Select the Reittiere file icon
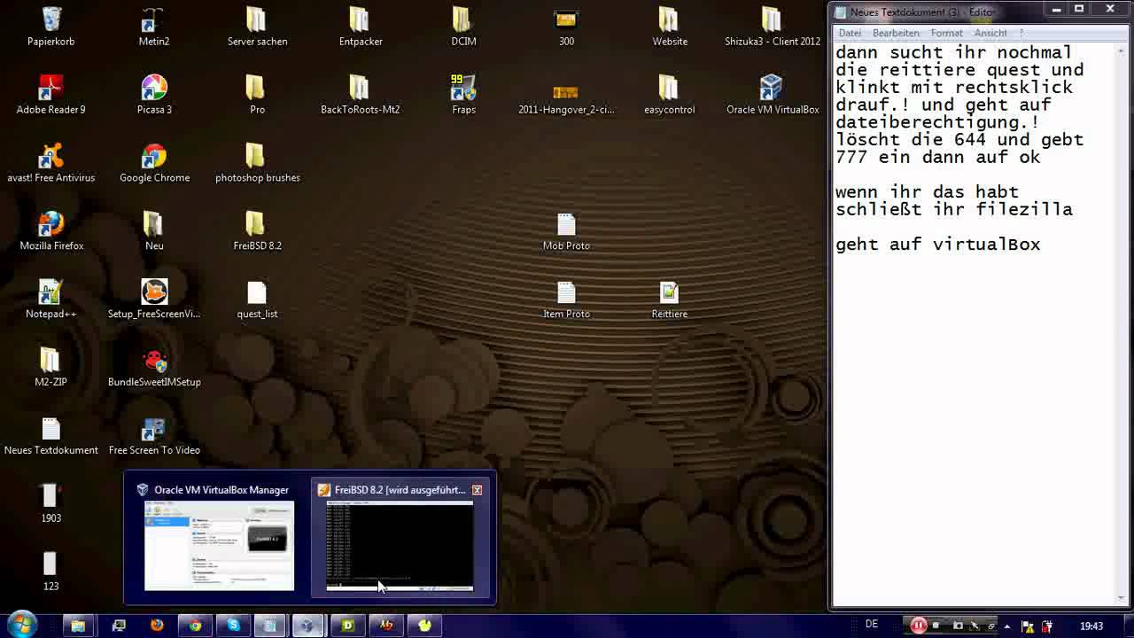The height and width of the screenshot is (638, 1134). coord(670,299)
